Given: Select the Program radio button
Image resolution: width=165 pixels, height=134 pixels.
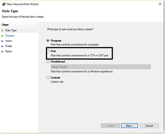Looking at the screenshot, I should coord(48,41).
